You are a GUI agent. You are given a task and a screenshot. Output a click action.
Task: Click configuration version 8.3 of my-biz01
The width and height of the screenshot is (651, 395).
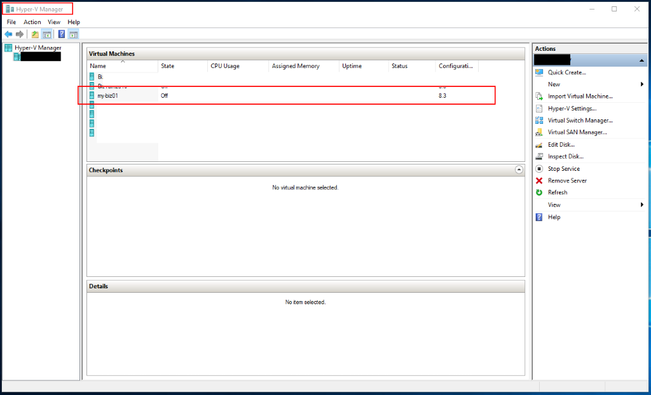(x=442, y=95)
